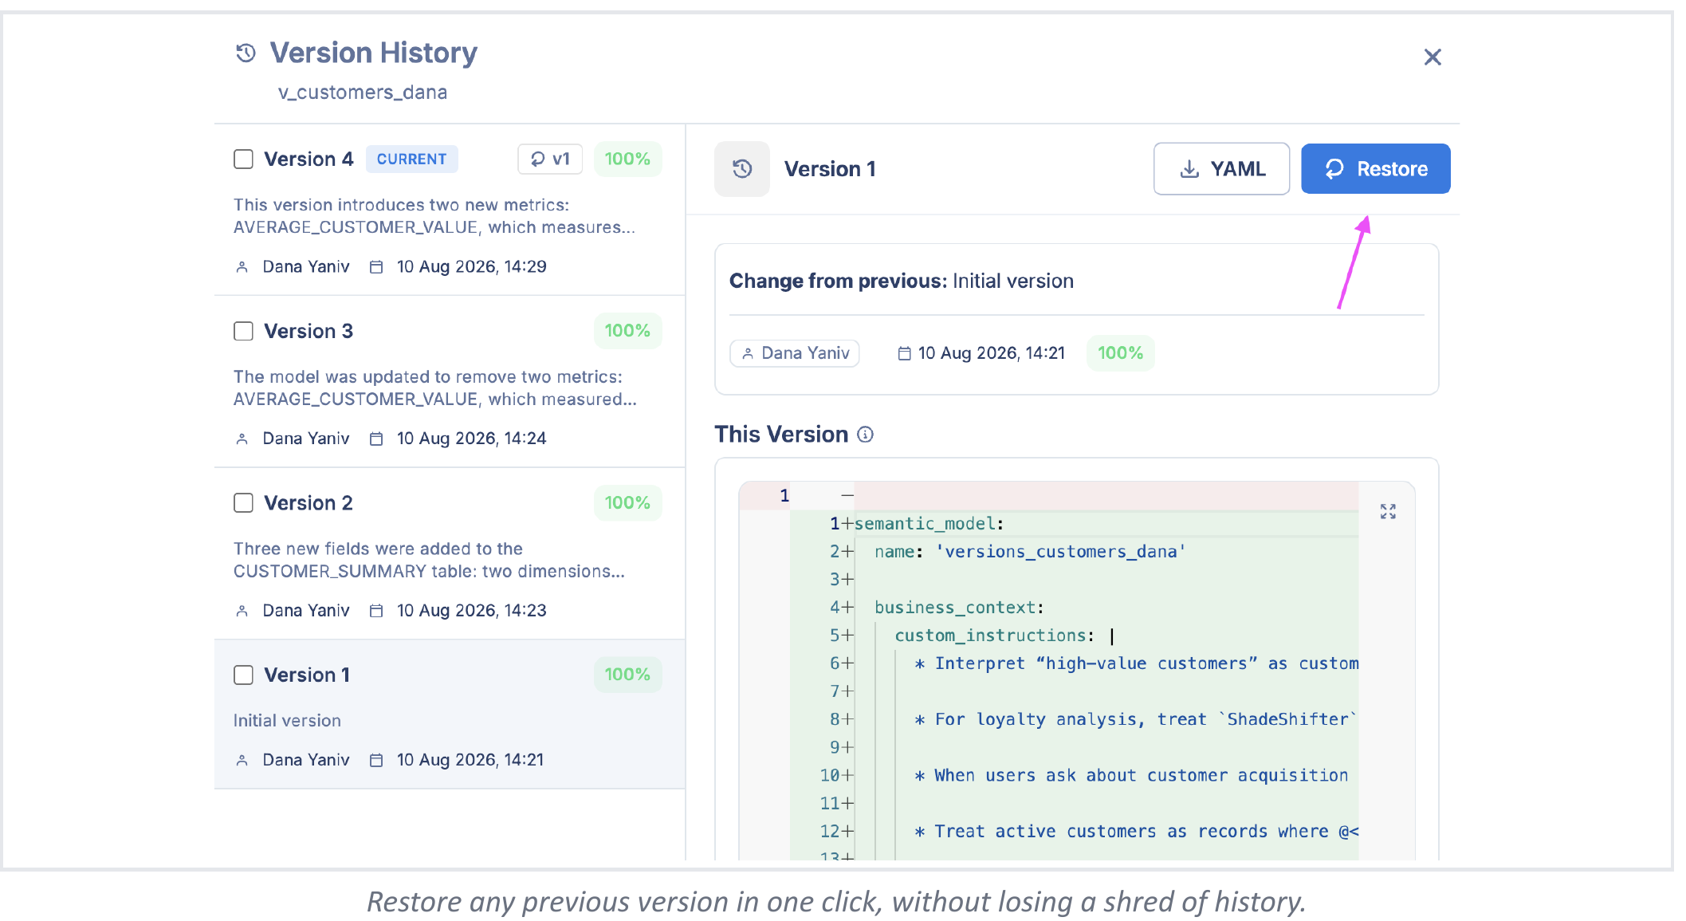The image size is (1686, 921).
Task: Click the 100% score badge on Version 3
Action: 627,331
